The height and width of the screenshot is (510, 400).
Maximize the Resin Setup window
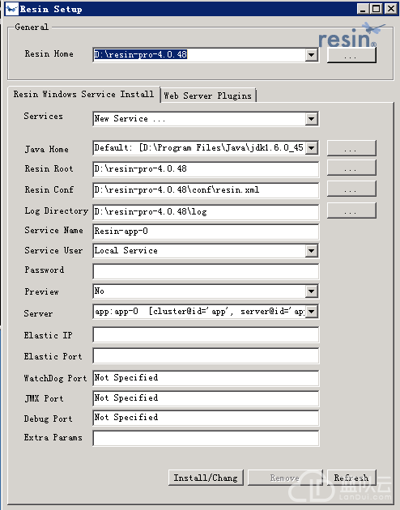(x=376, y=9)
